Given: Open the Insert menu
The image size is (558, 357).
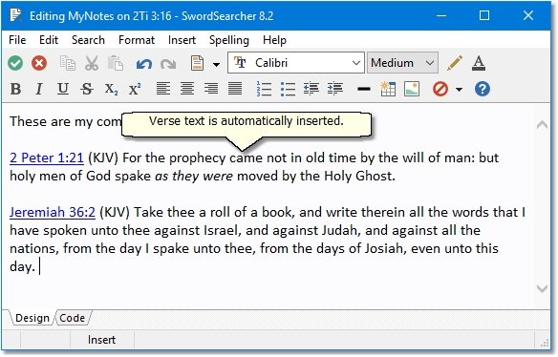Looking at the screenshot, I should [x=182, y=40].
